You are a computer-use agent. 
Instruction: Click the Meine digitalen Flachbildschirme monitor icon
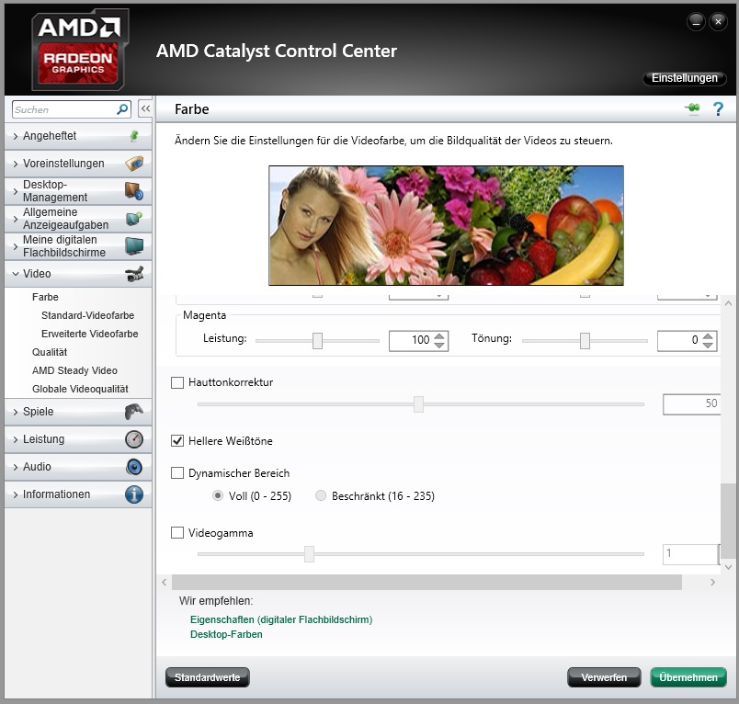coord(134,246)
